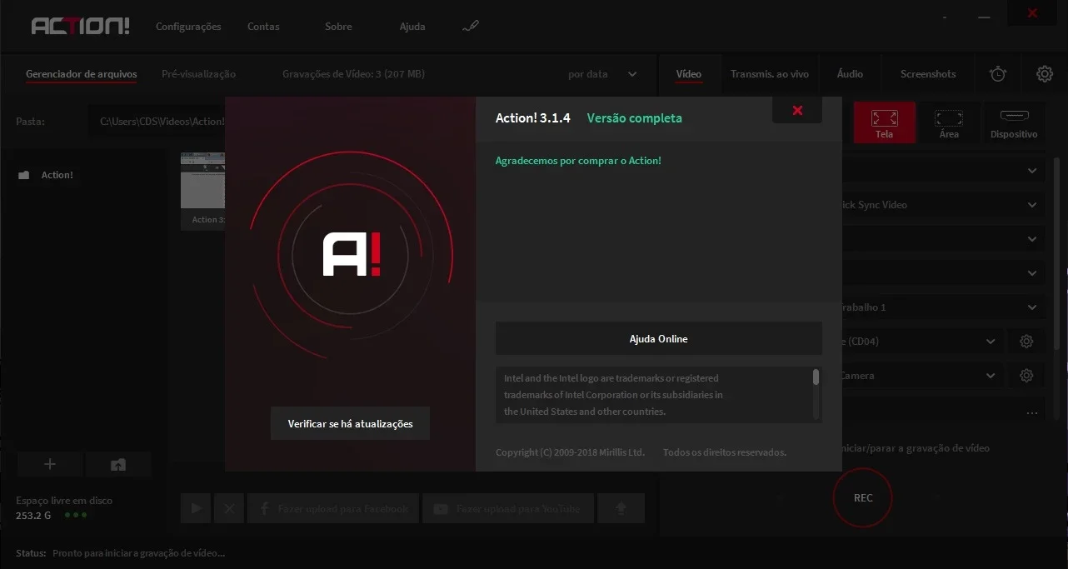Click the three-dots more options button
Viewport: 1068px width, 569px height.
click(x=1032, y=413)
